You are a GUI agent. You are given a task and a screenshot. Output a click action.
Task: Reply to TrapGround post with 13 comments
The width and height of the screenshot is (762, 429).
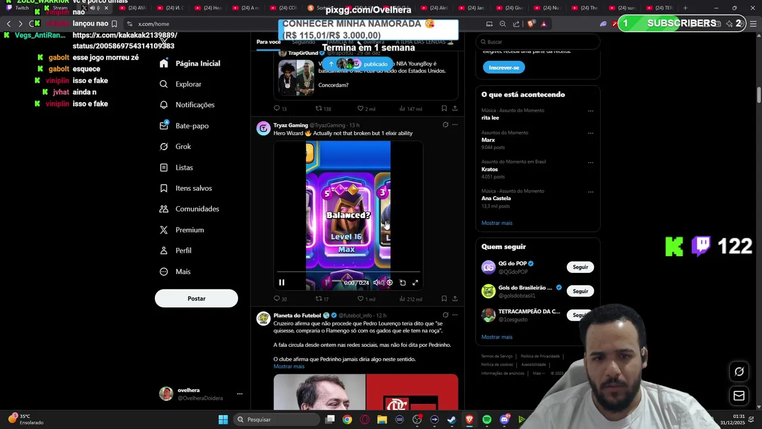280,108
